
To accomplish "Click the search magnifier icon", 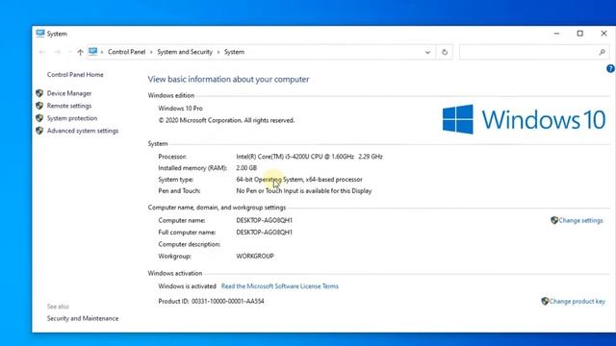I will (602, 52).
